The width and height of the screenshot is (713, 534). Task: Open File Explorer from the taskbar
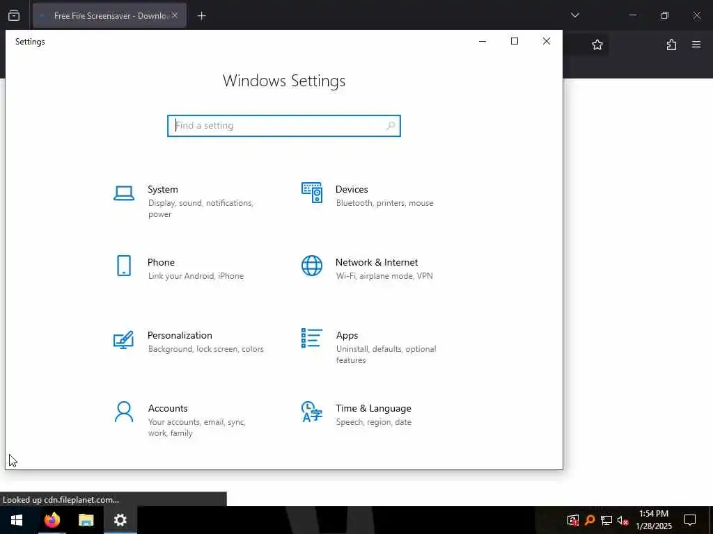(x=86, y=520)
